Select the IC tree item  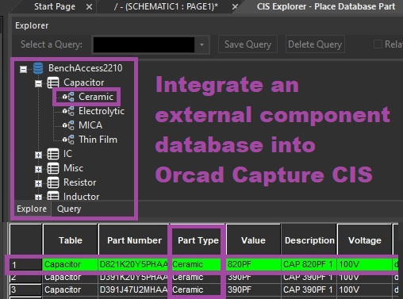pos(67,154)
